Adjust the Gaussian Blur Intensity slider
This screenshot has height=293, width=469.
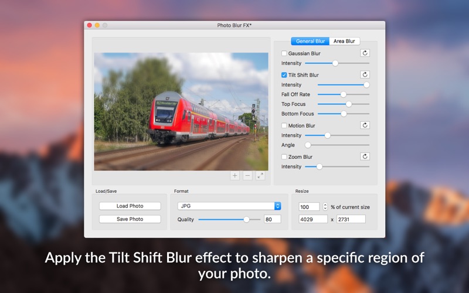point(335,63)
